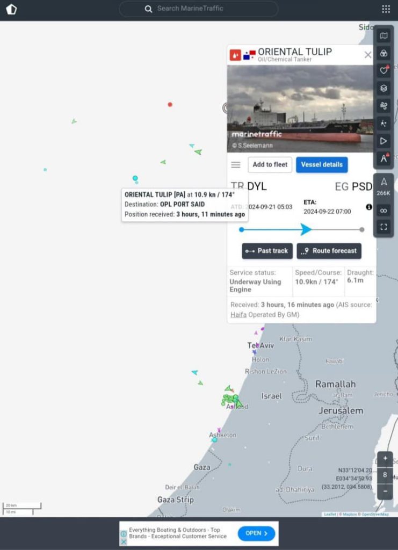Open the vessel filters icon

[x=383, y=53]
